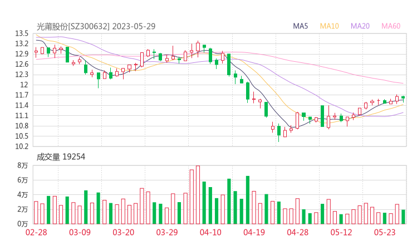This screenshot has width=412, height=245.
Task: Click the 04-10 date label
Action: point(210,232)
